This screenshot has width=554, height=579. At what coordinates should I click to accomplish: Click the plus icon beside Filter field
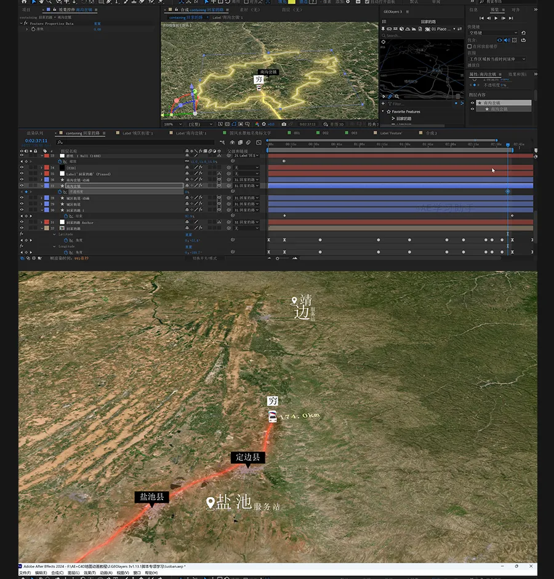coord(383,104)
